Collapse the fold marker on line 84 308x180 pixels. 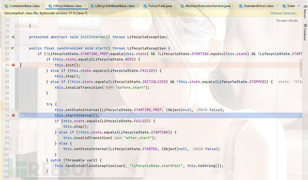[x=19, y=59]
